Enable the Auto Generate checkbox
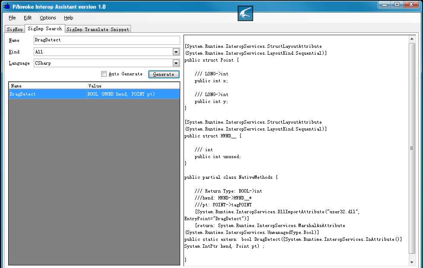The width and height of the screenshot is (423, 268). click(104, 74)
